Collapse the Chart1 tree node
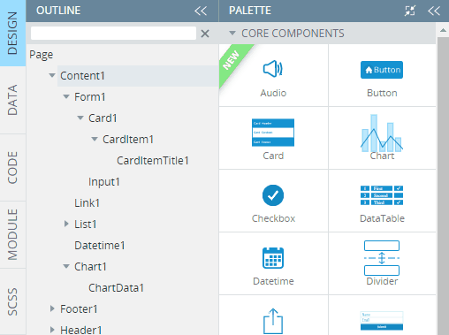Image resolution: width=449 pixels, height=335 pixels. tap(66, 266)
